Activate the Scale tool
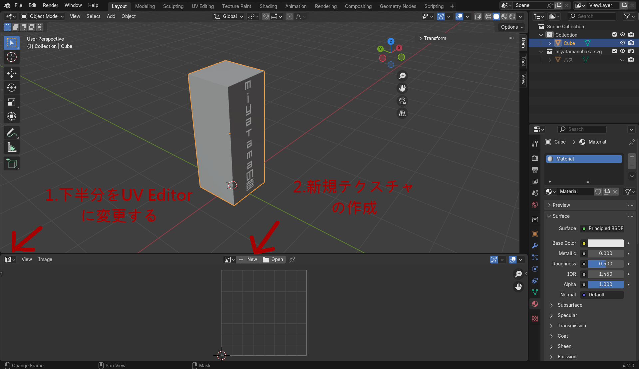The image size is (639, 369). tap(12, 102)
